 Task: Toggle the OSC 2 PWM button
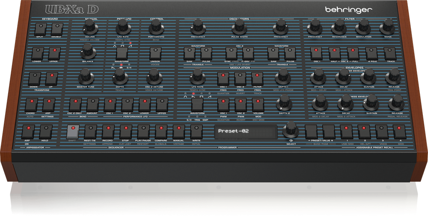(x=241, y=105)
